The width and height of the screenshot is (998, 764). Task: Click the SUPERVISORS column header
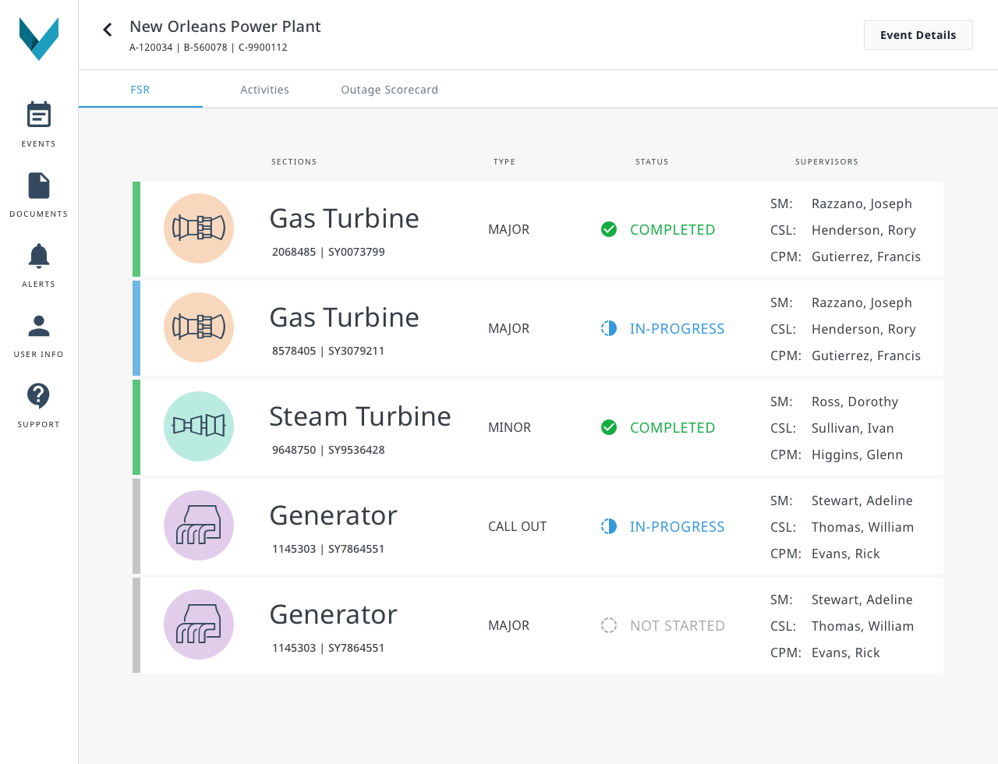pos(826,162)
